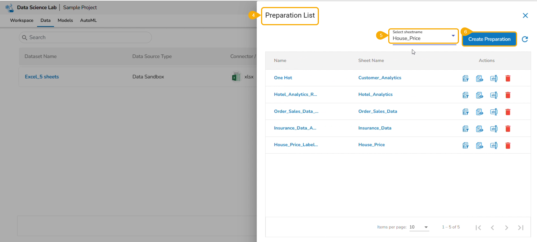Open the AutoML tab
Screen dimensions: 537x242
pos(88,20)
